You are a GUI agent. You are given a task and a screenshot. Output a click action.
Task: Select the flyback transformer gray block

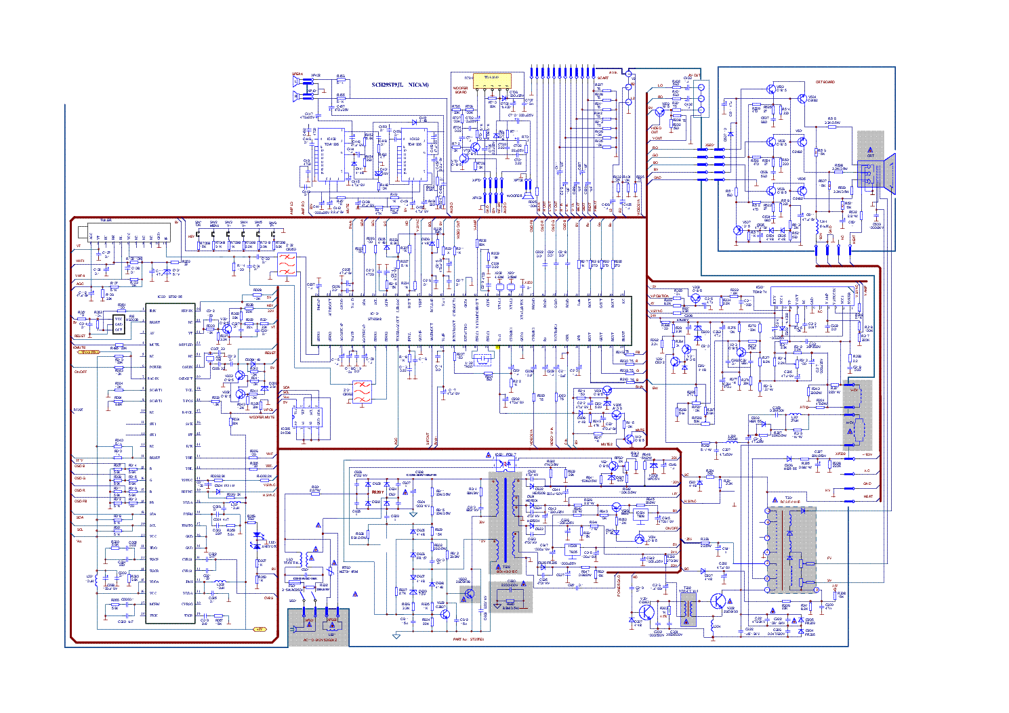tap(791, 549)
